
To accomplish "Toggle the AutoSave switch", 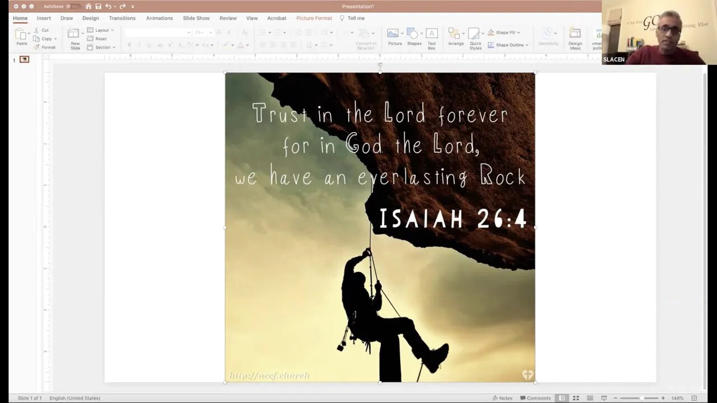I will coord(73,6).
